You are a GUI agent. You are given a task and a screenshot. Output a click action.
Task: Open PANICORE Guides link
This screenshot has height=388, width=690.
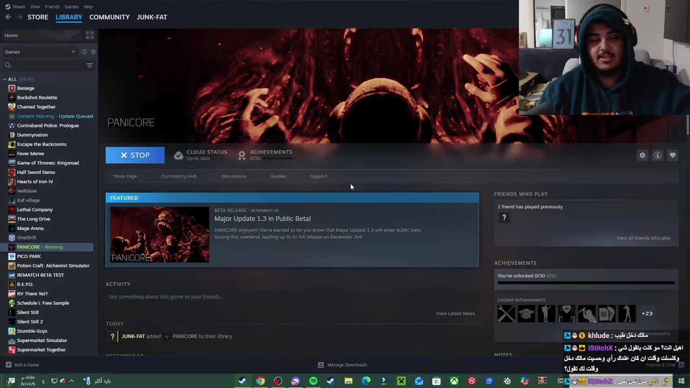[278, 176]
